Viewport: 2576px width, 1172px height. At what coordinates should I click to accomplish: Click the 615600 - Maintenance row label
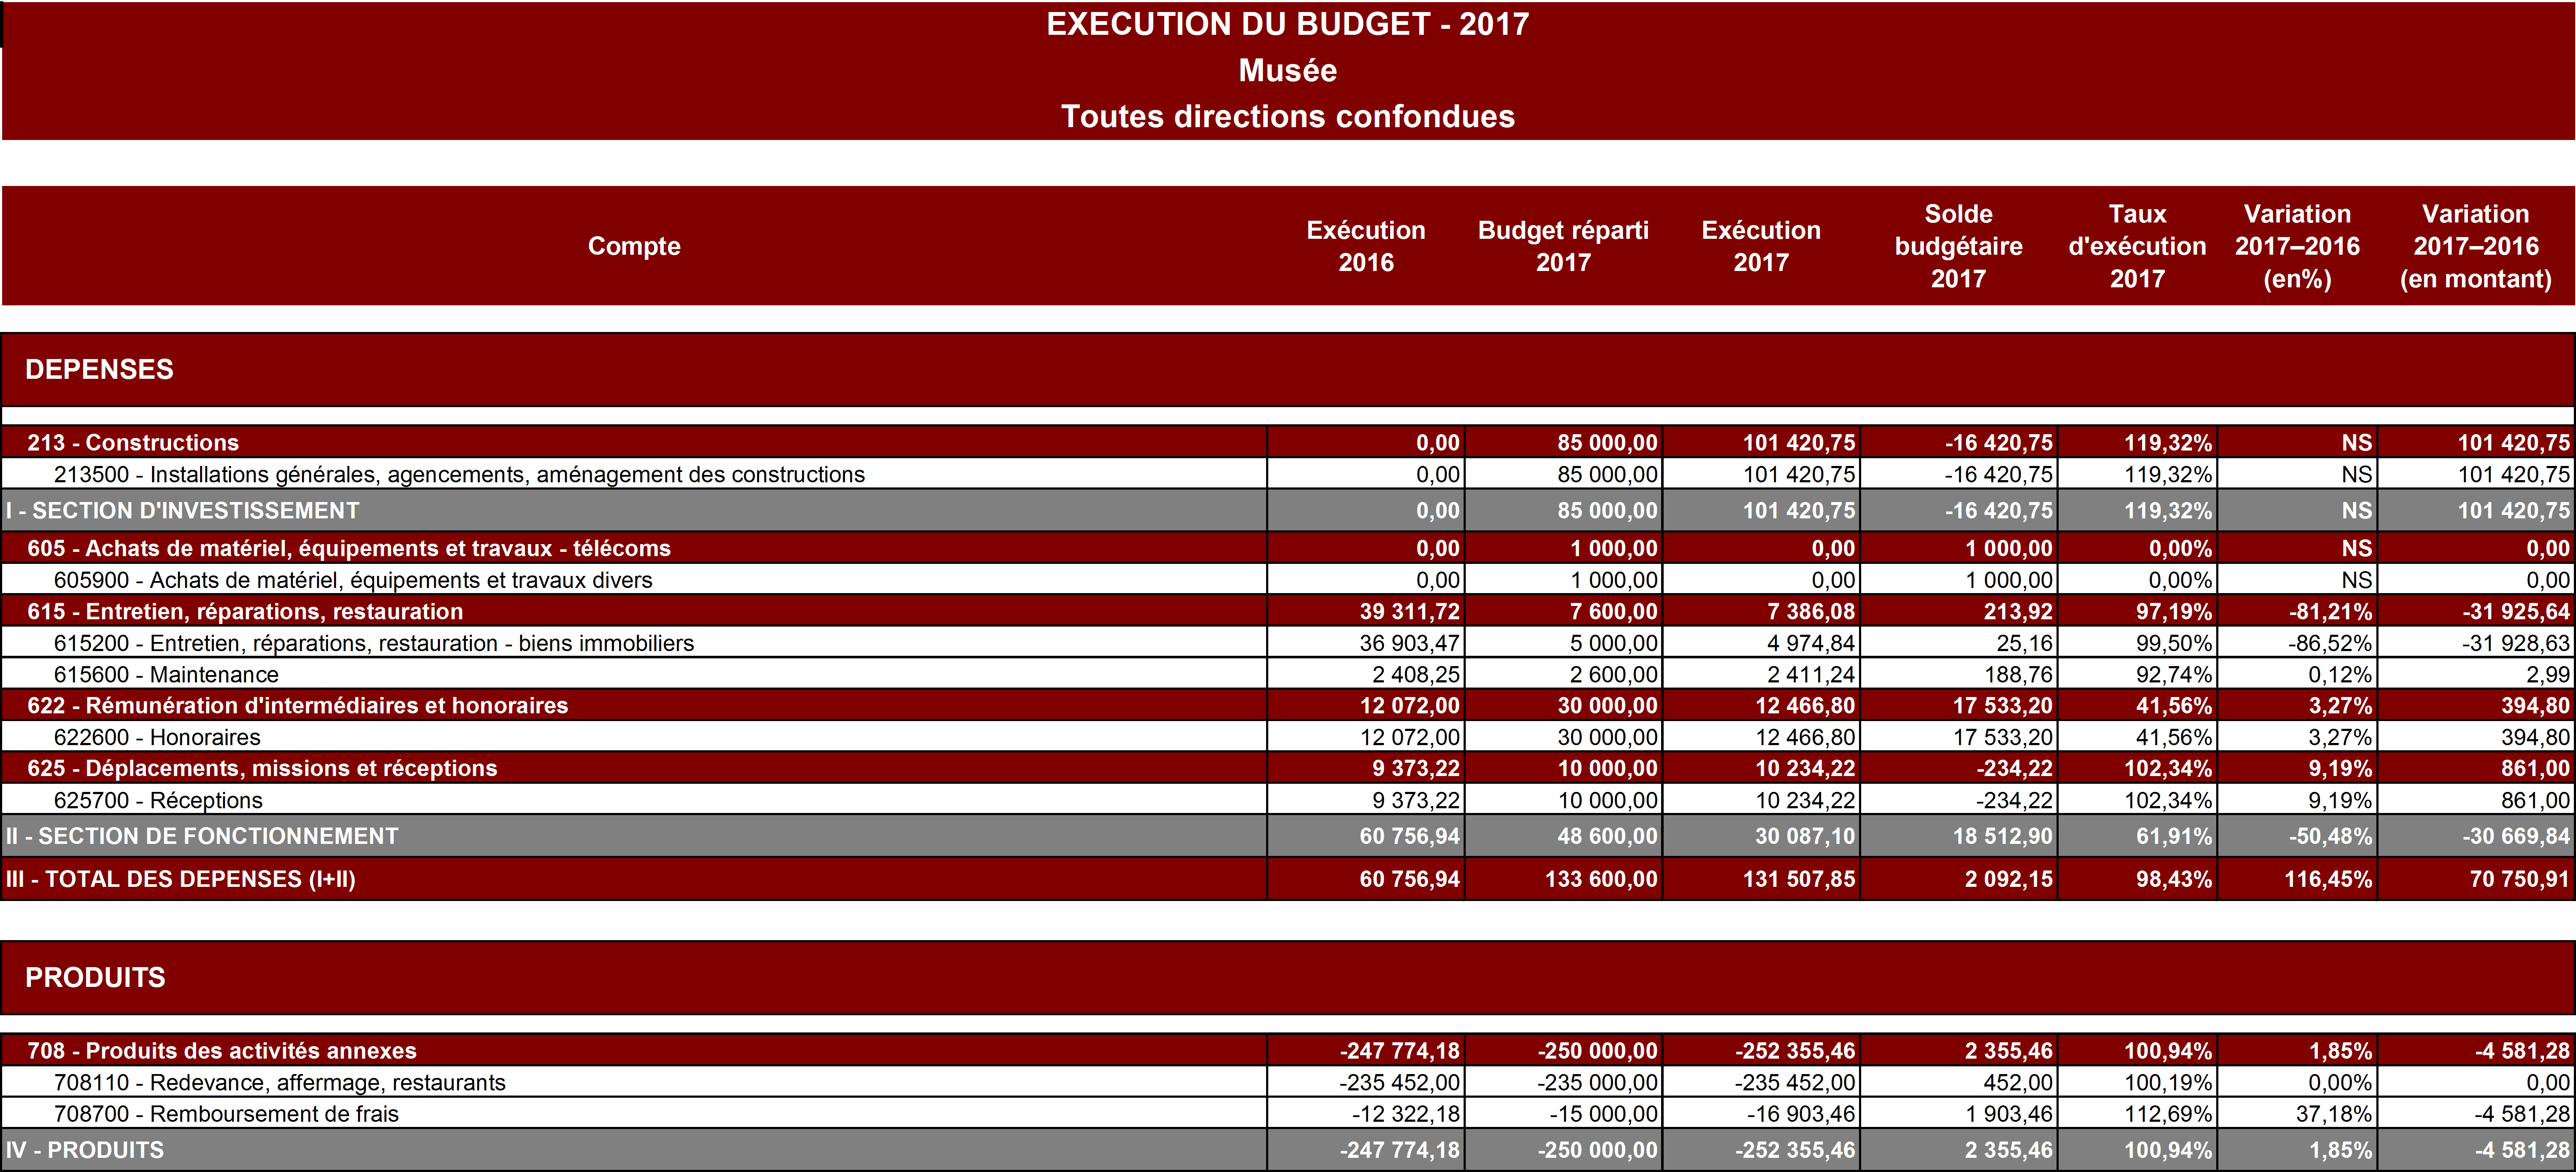(x=166, y=674)
